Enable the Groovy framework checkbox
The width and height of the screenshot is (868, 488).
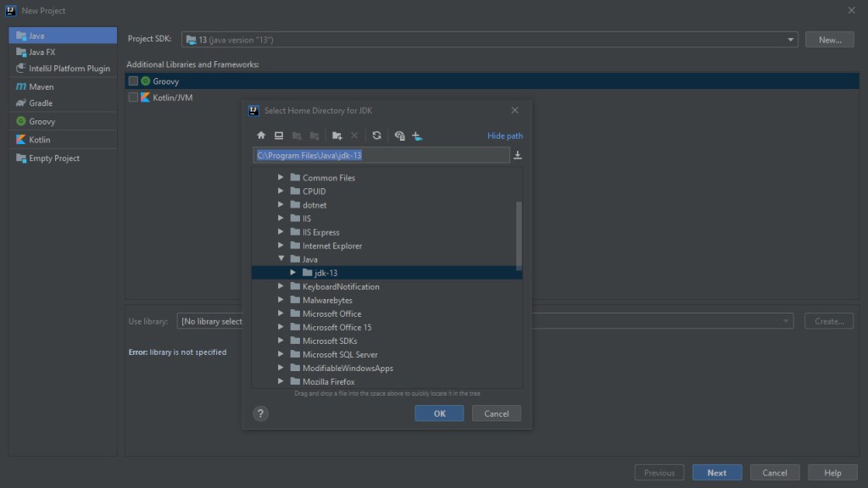click(x=133, y=81)
